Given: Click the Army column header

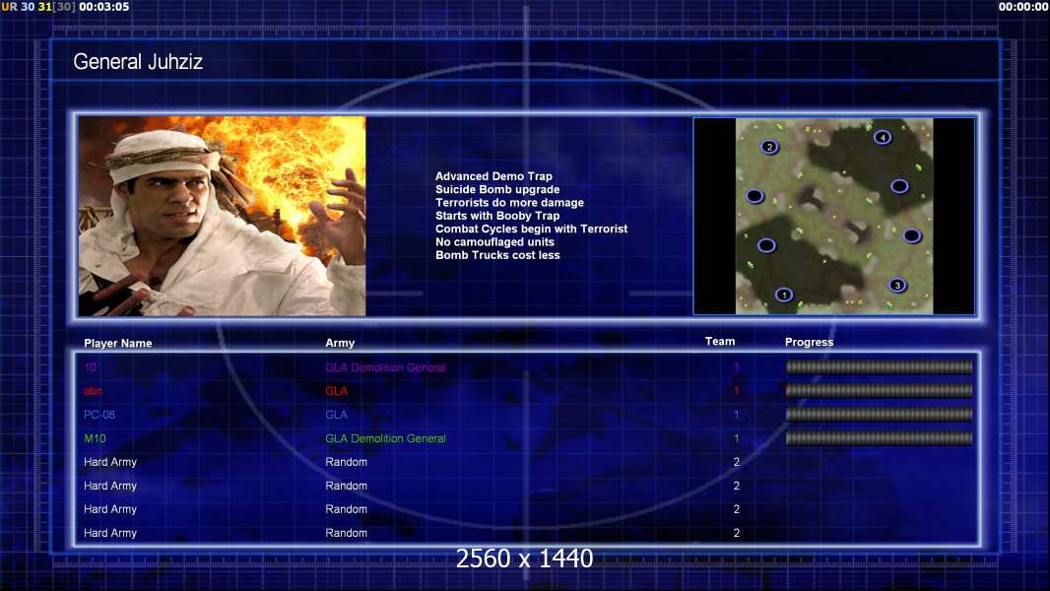Looking at the screenshot, I should pos(340,343).
